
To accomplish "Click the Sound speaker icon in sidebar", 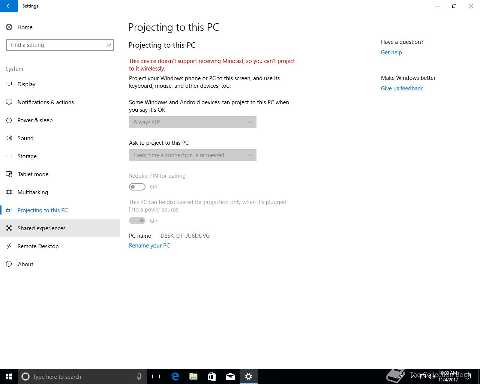I will tap(9, 138).
